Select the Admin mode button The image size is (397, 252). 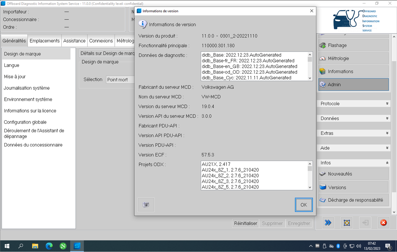click(354, 84)
